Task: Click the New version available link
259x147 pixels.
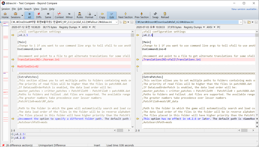Action: [244, 9]
